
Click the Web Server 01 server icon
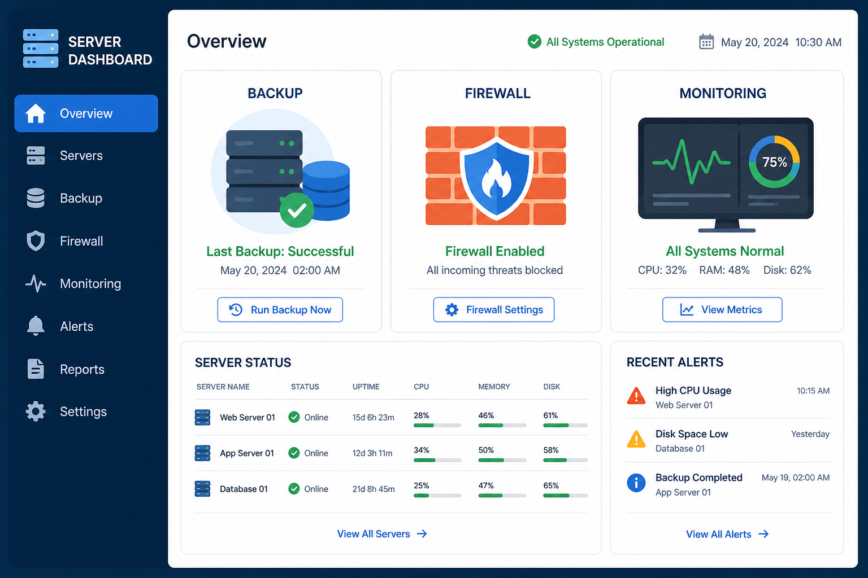click(202, 417)
